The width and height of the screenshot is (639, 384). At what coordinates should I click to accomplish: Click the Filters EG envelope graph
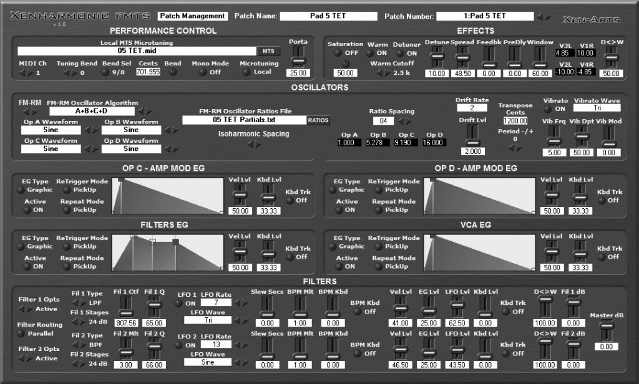(167, 252)
